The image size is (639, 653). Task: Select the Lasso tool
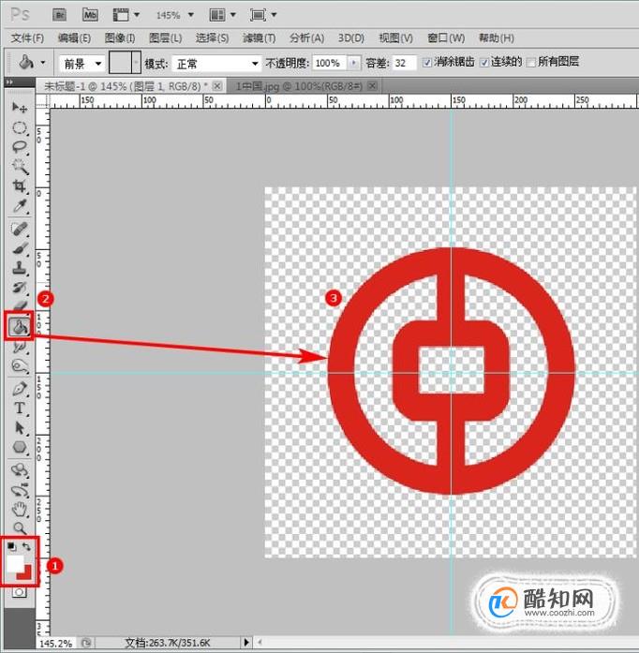pos(19,147)
